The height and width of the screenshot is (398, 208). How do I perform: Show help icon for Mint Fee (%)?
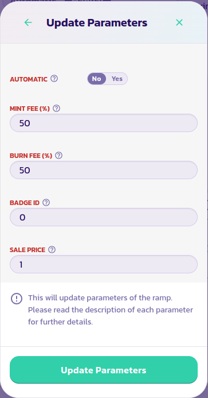(57, 109)
